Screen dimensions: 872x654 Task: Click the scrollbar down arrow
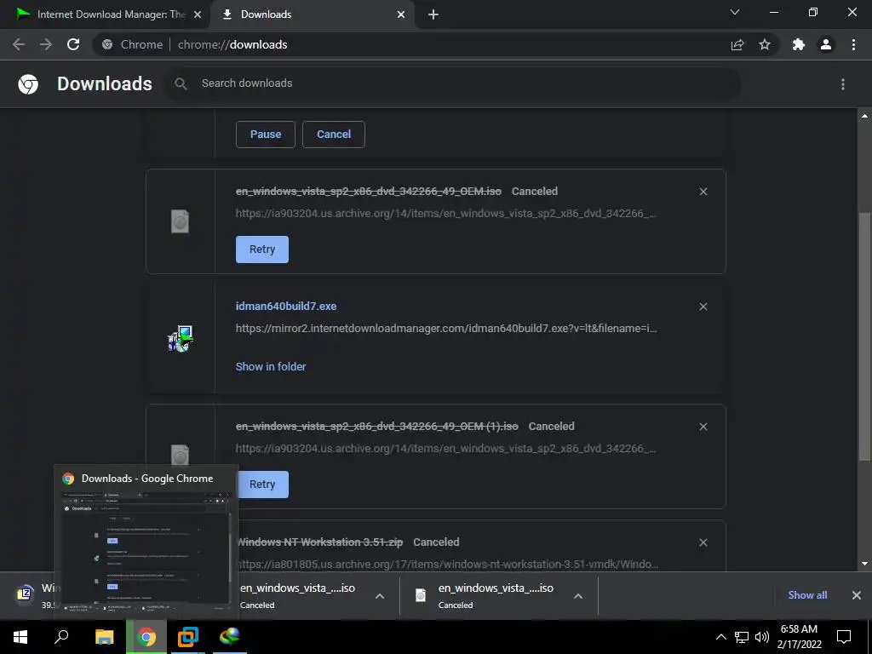pyautogui.click(x=864, y=564)
